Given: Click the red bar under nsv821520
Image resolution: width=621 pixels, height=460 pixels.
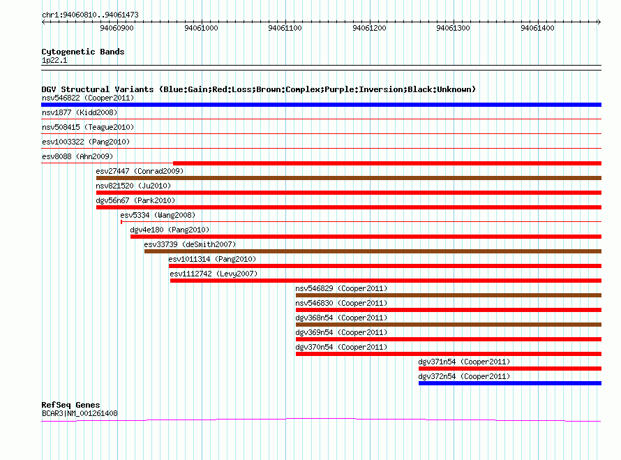Looking at the screenshot, I should coord(348,193).
